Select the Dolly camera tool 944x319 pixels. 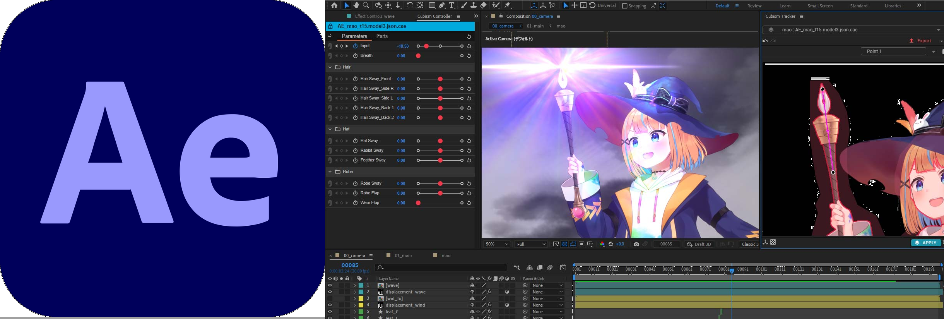[398, 5]
